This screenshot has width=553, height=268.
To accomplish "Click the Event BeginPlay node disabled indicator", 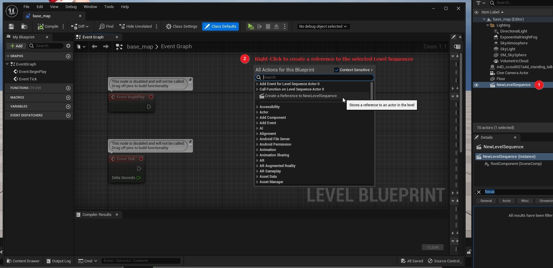I will click(151, 97).
